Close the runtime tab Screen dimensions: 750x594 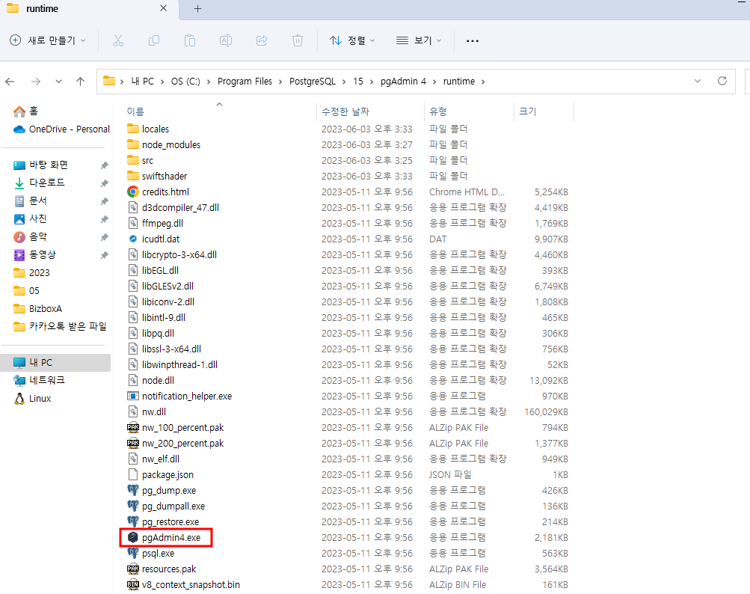click(x=164, y=8)
